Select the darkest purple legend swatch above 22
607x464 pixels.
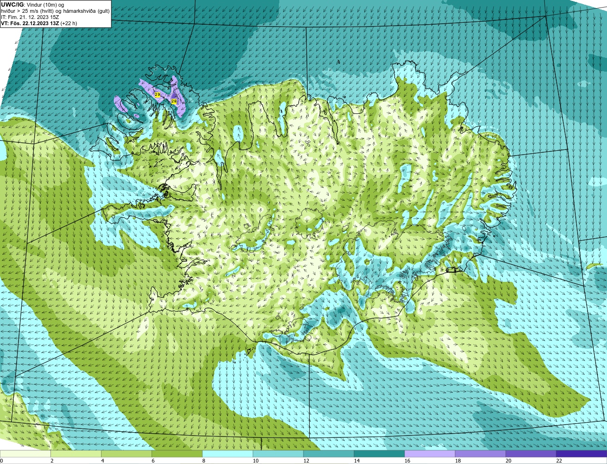pyautogui.click(x=581, y=454)
